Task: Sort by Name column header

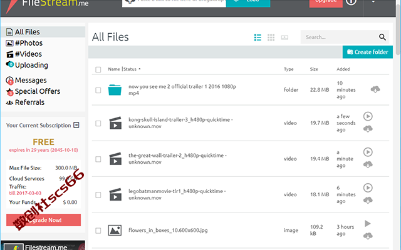Action: click(114, 69)
